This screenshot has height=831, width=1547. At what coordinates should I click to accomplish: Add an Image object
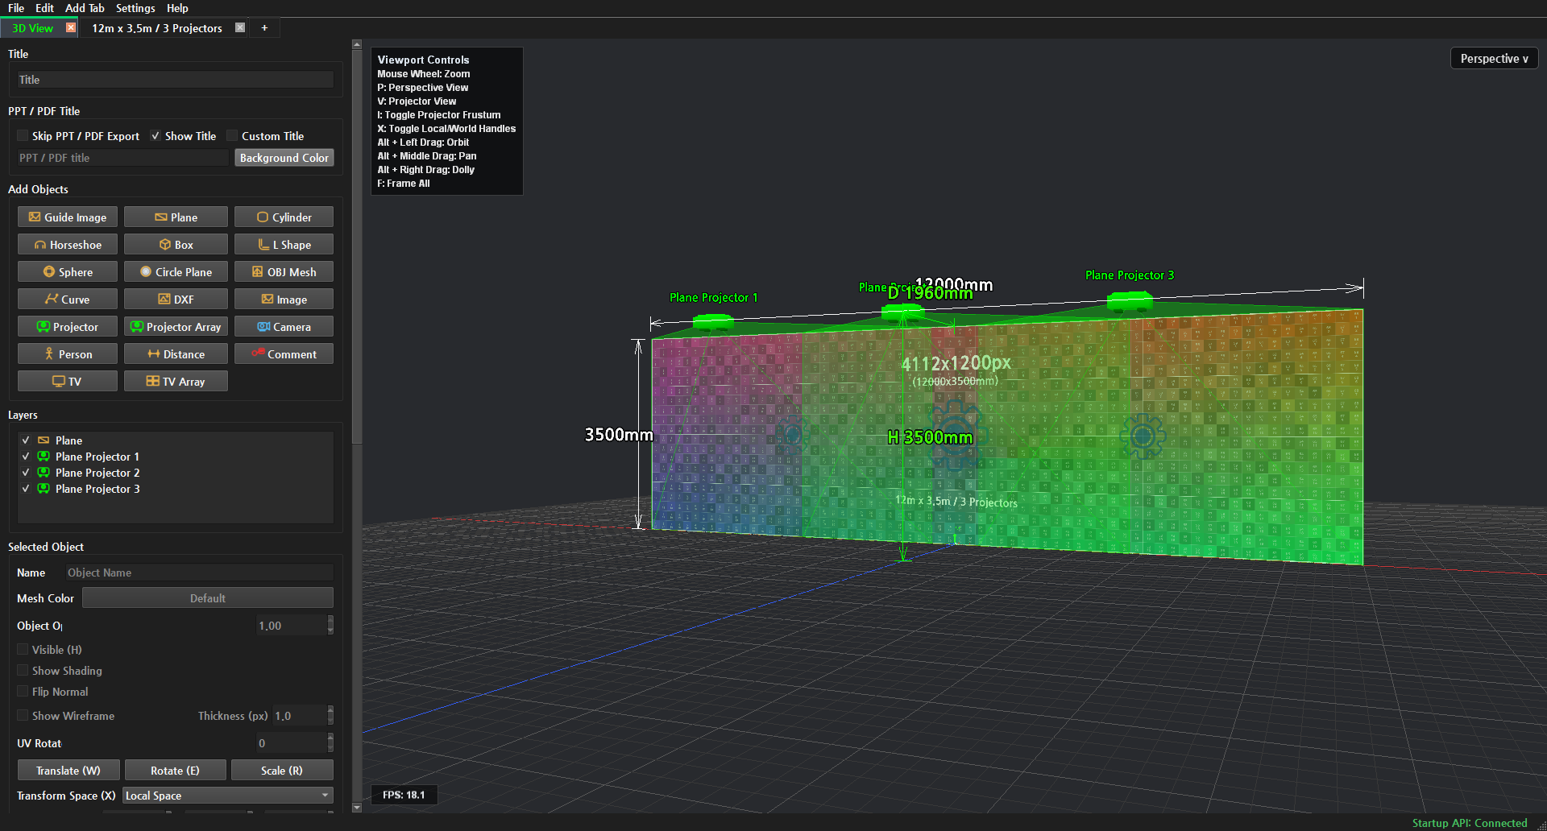point(284,300)
